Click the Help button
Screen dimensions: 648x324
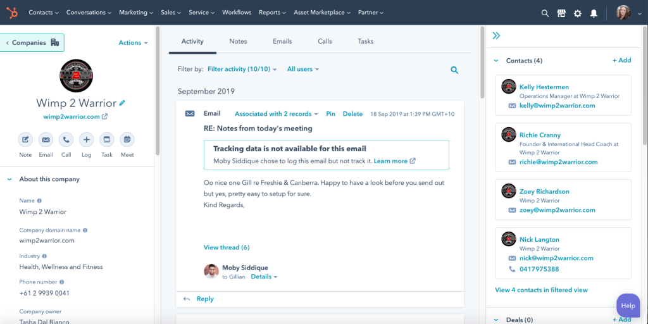point(628,306)
